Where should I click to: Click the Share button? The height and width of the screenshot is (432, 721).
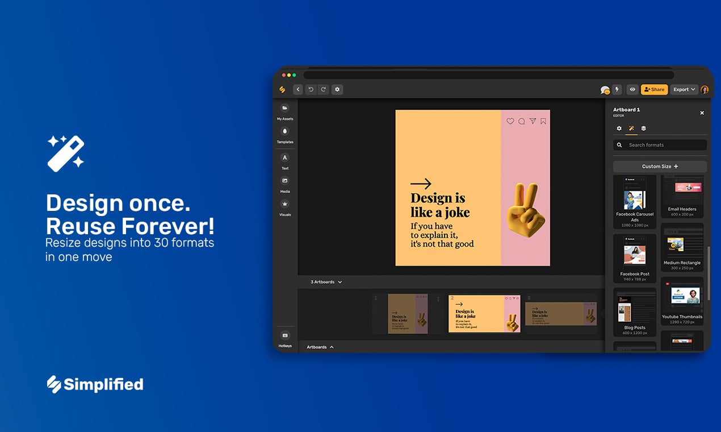pyautogui.click(x=654, y=89)
